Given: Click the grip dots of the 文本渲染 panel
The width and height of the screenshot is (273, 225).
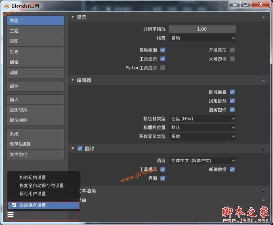Looking at the screenshot, I should pos(264,191).
